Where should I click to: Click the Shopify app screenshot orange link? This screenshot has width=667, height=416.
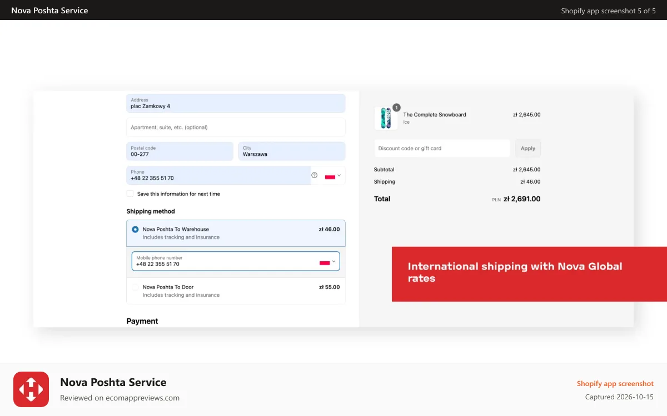tap(615, 384)
